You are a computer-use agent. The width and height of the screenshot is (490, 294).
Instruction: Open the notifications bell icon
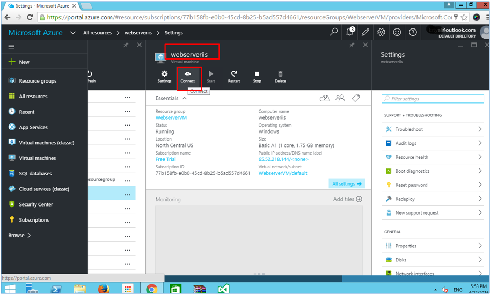[x=350, y=32]
